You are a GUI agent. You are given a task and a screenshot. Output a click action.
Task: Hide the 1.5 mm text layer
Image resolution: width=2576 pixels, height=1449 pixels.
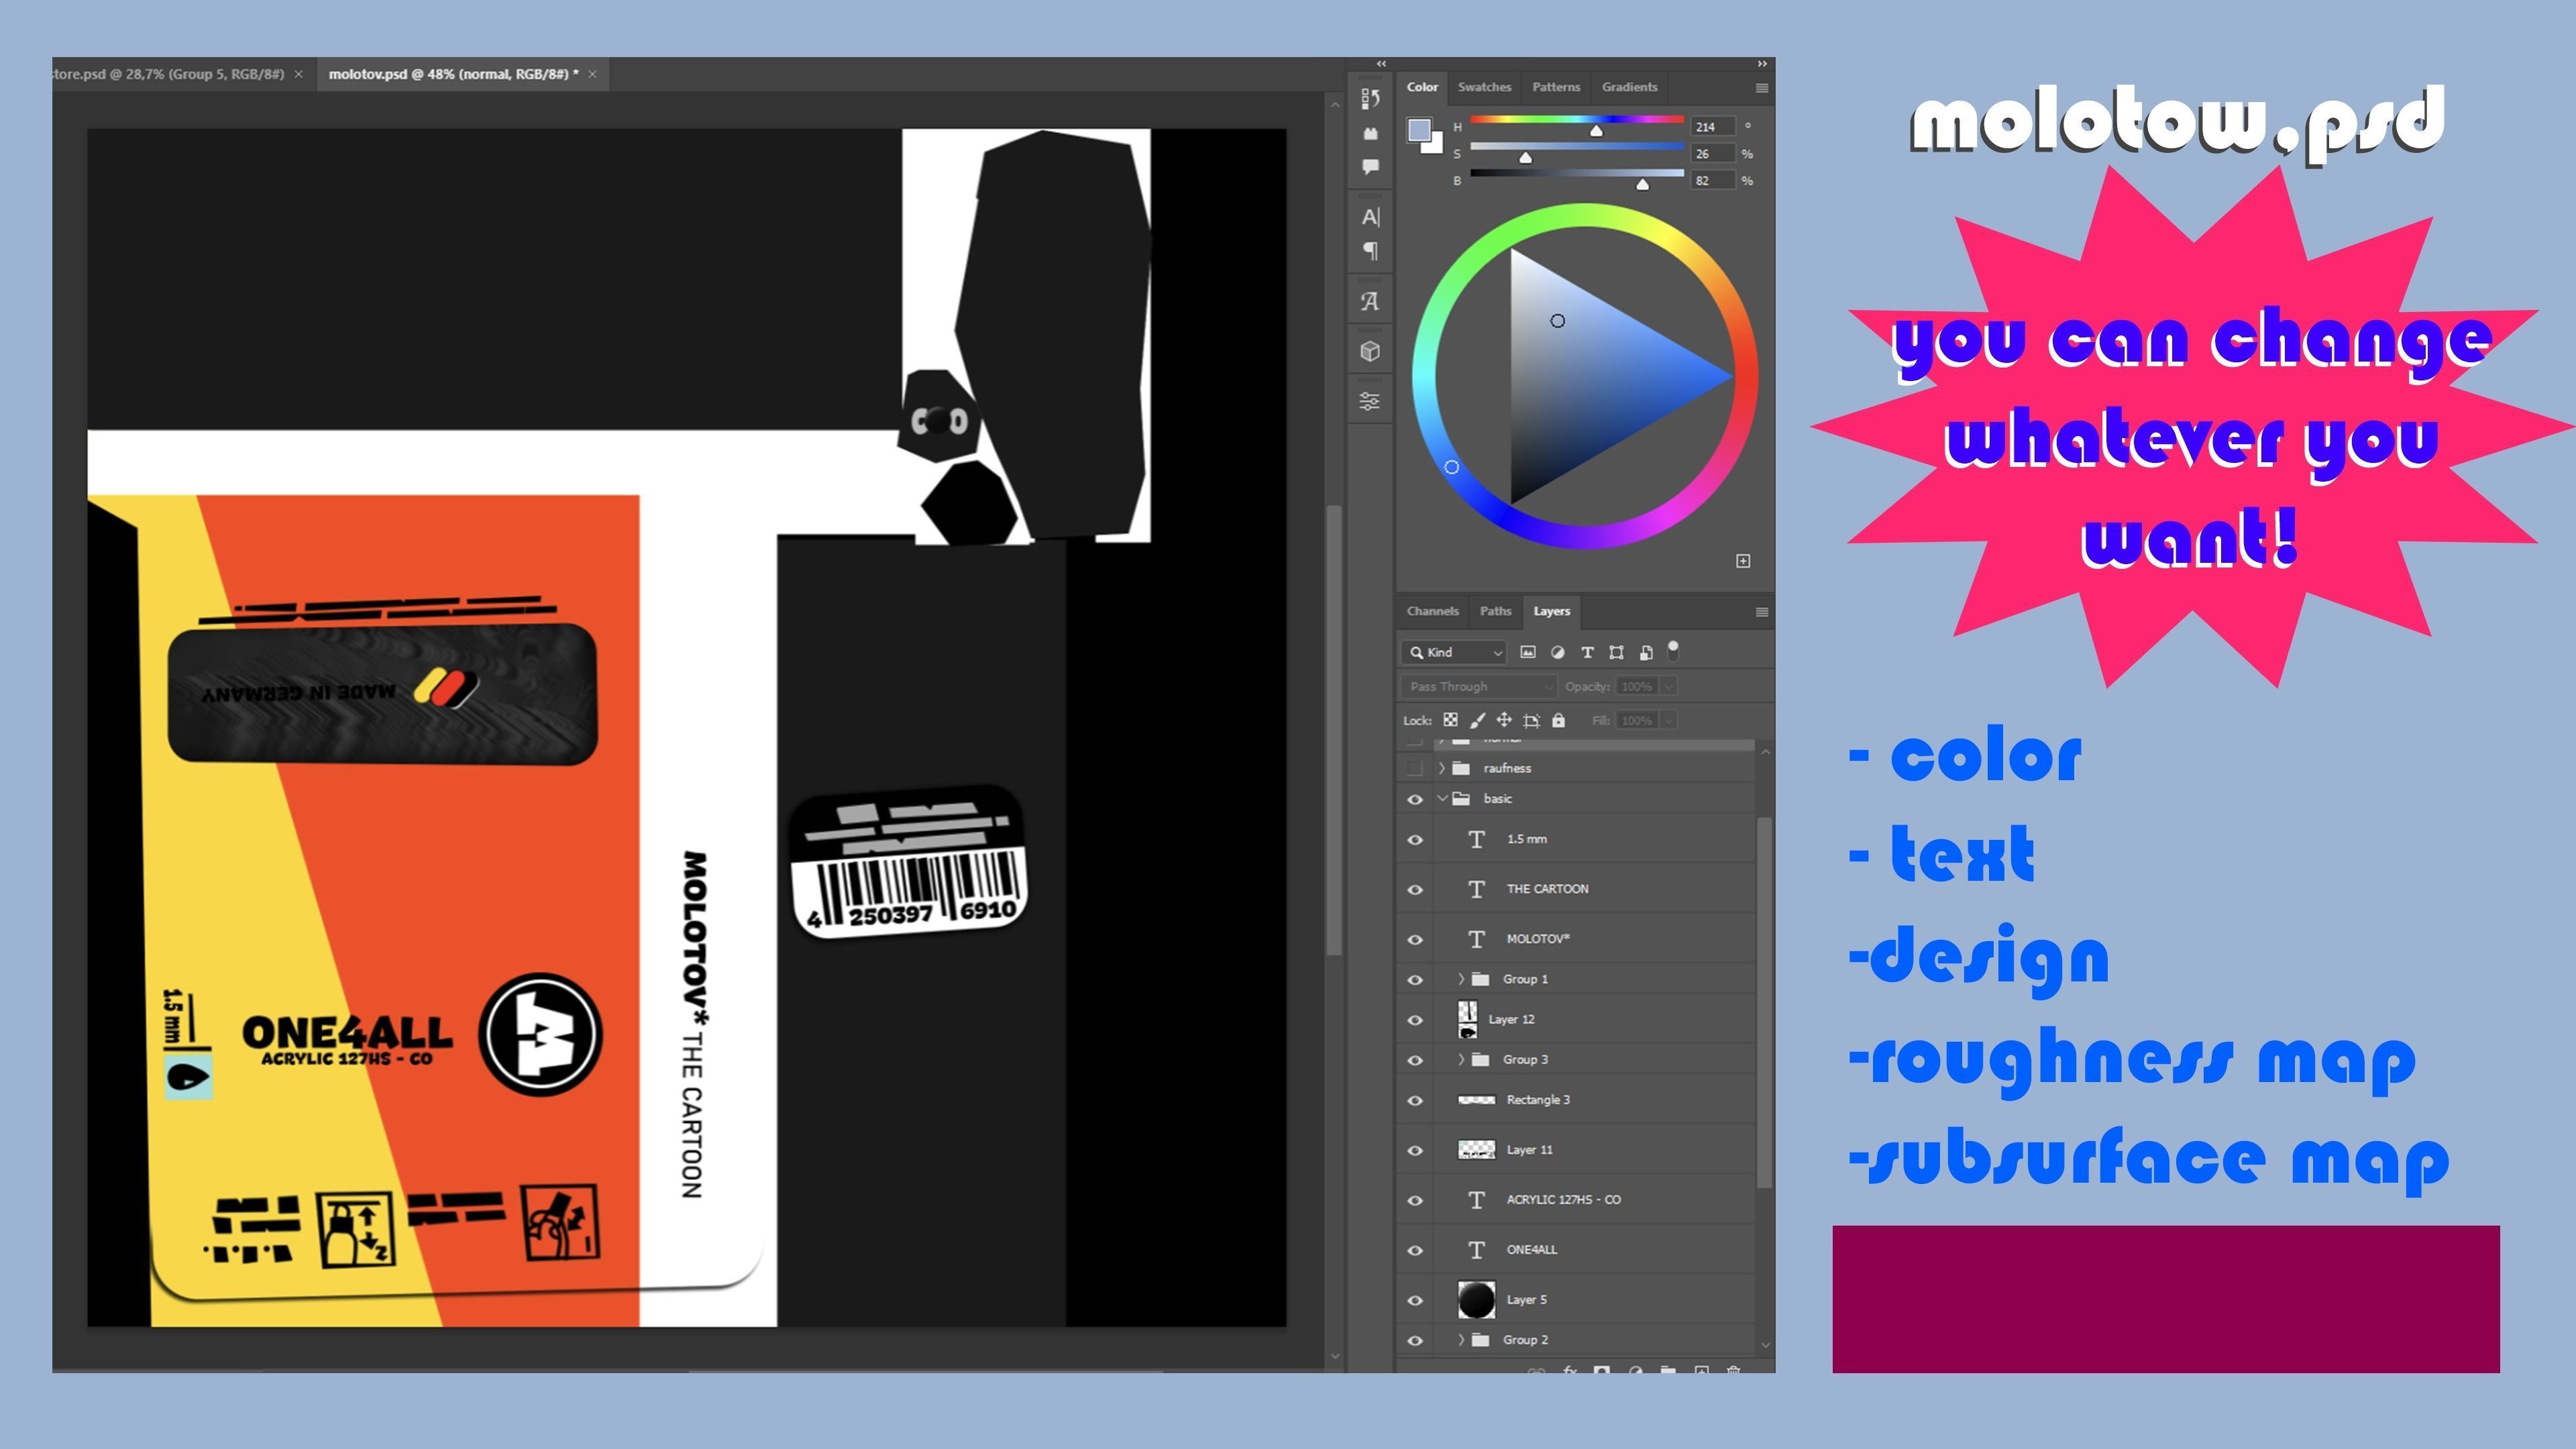click(1415, 840)
